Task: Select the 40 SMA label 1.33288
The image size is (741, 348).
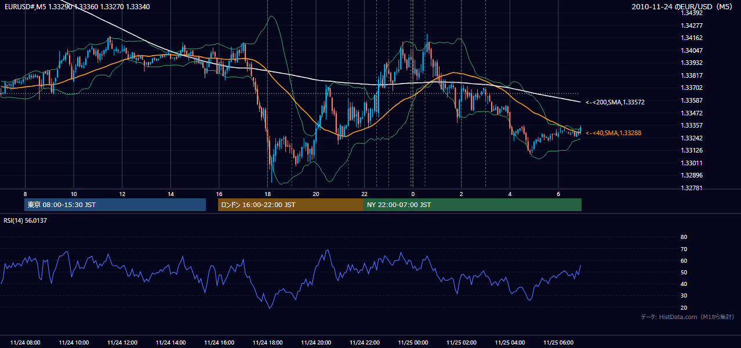Action: point(613,133)
